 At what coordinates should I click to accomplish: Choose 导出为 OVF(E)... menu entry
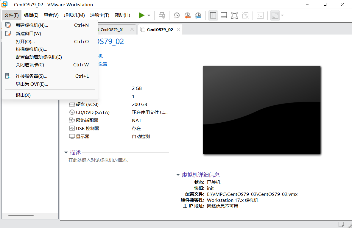click(50, 84)
